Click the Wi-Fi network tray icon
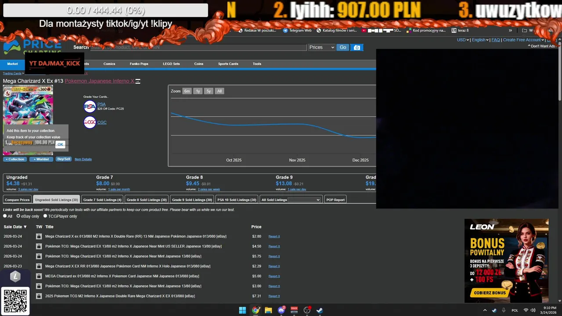 point(526,310)
